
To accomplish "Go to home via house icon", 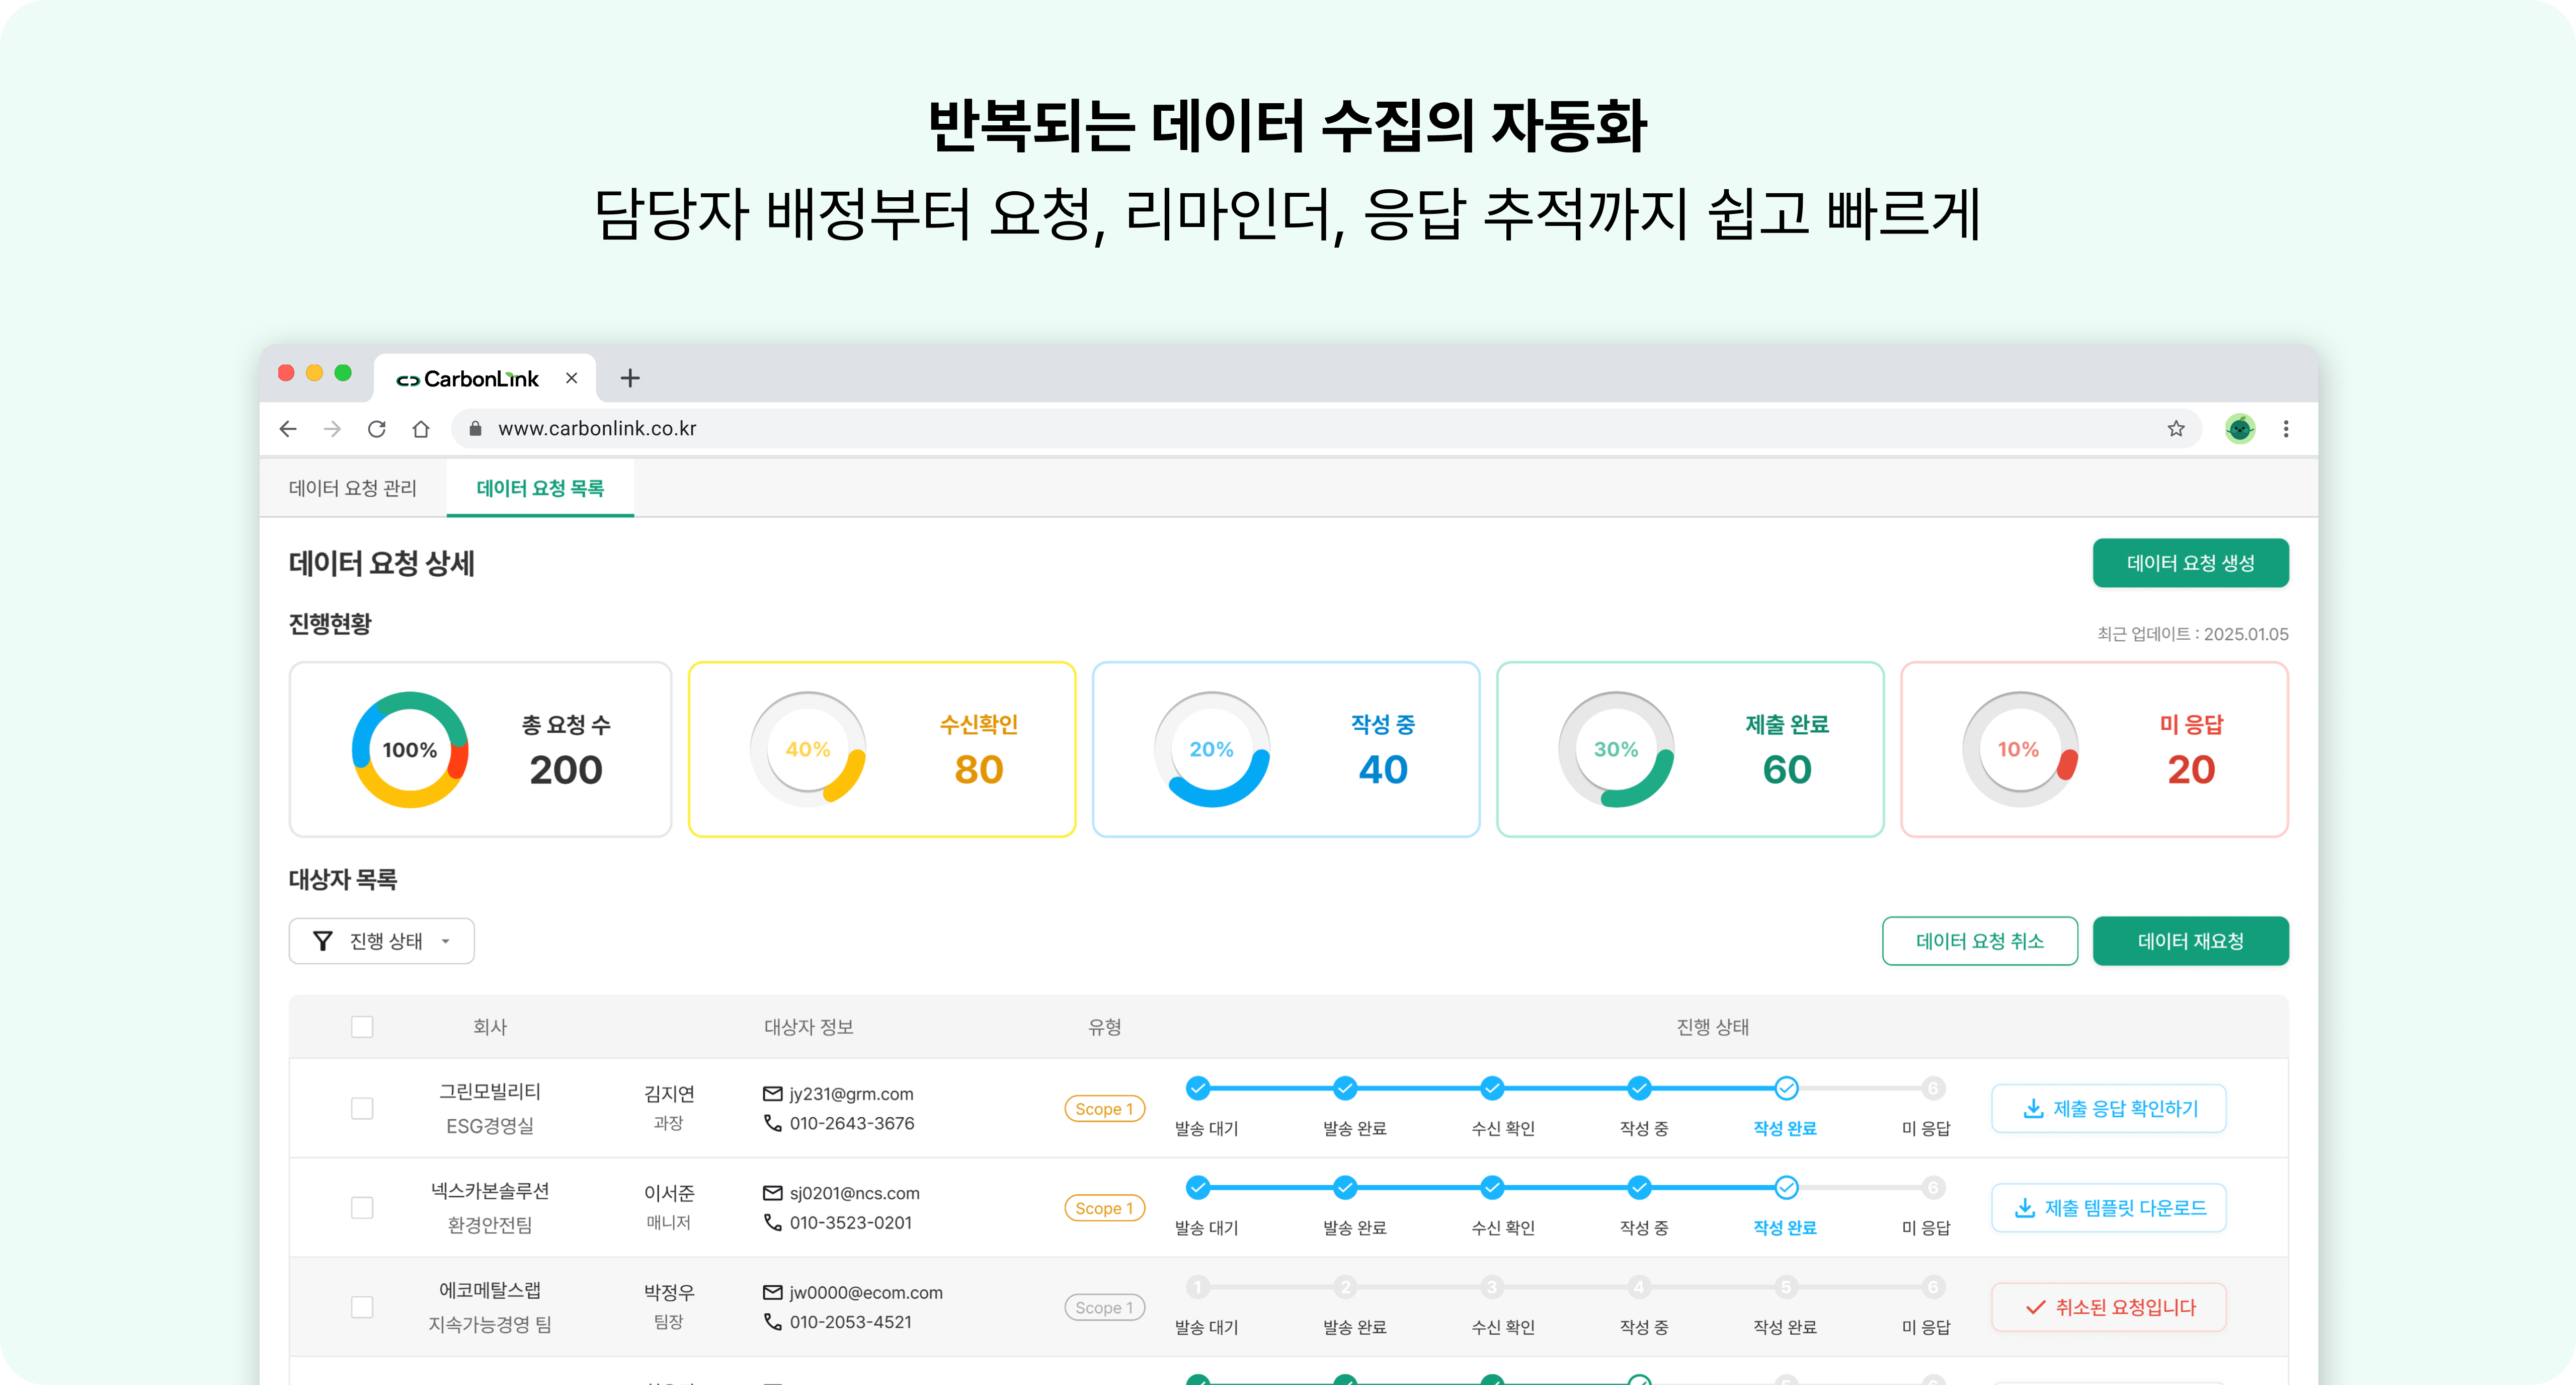I will (x=421, y=429).
